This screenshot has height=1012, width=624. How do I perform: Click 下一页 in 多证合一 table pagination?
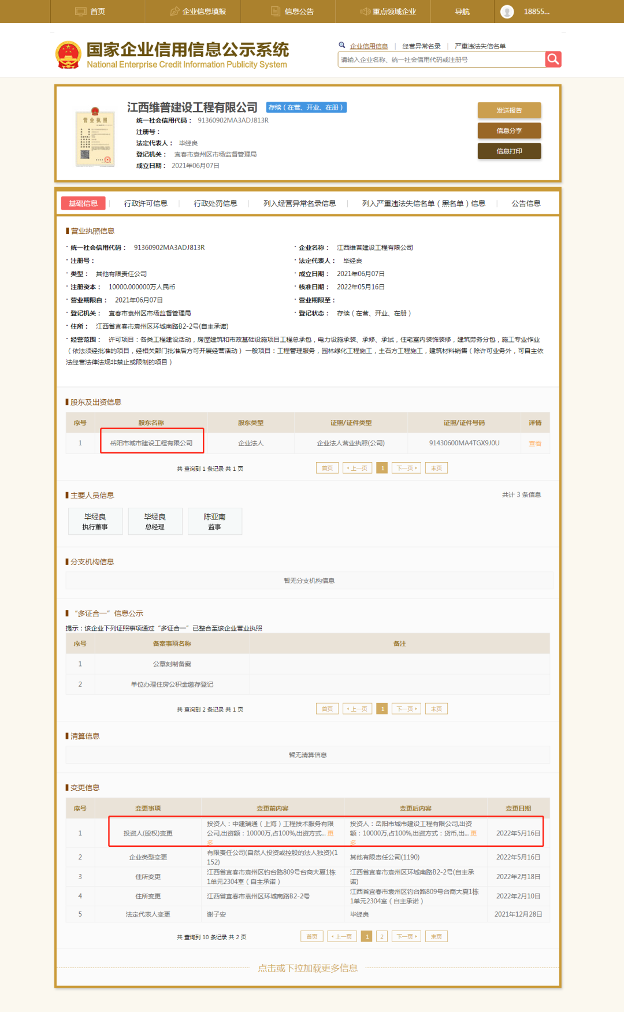(x=406, y=709)
